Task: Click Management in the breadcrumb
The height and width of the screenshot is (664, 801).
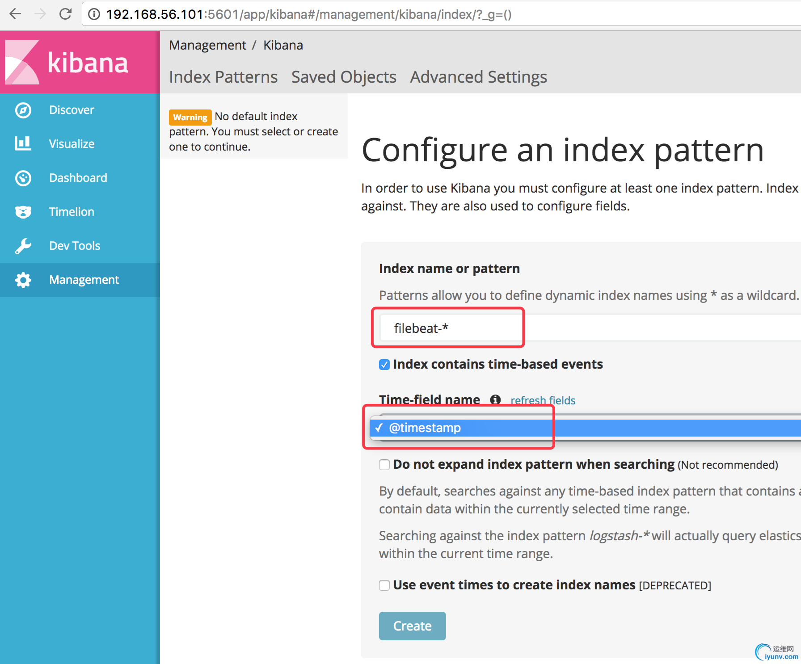Action: pos(207,45)
